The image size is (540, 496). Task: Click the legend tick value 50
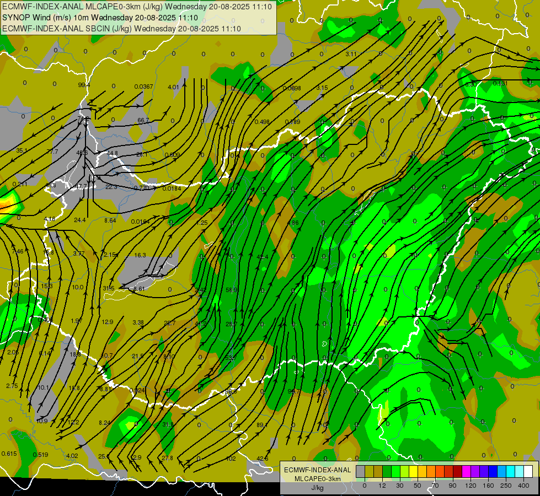pos(417,486)
